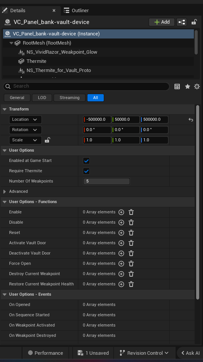Toggle Enabled at Game Start checkbox
This screenshot has width=203, height=362.
pos(86,161)
